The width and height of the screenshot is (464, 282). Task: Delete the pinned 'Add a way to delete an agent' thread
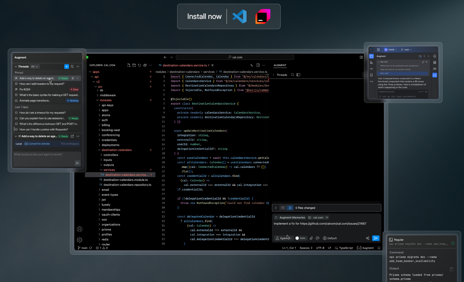point(73,78)
